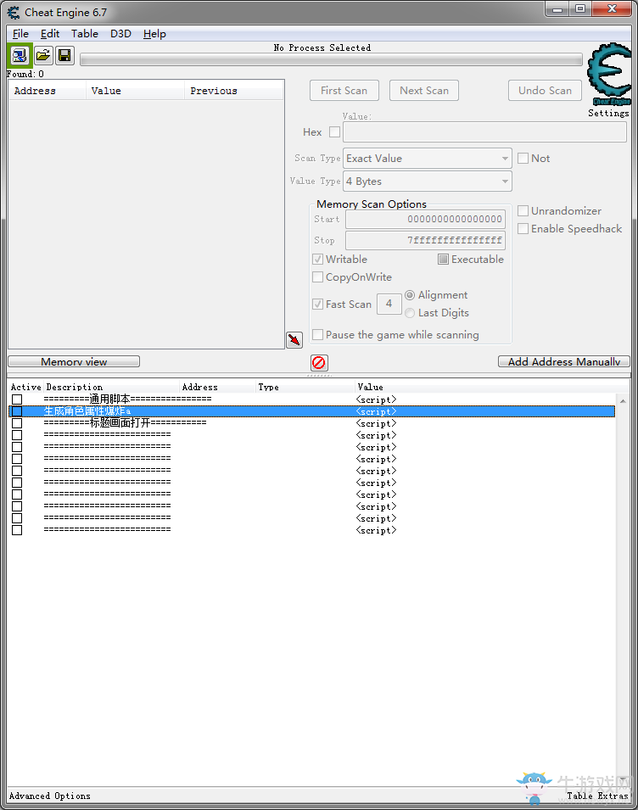
Task: Click No Process Selected label
Action: coord(322,47)
